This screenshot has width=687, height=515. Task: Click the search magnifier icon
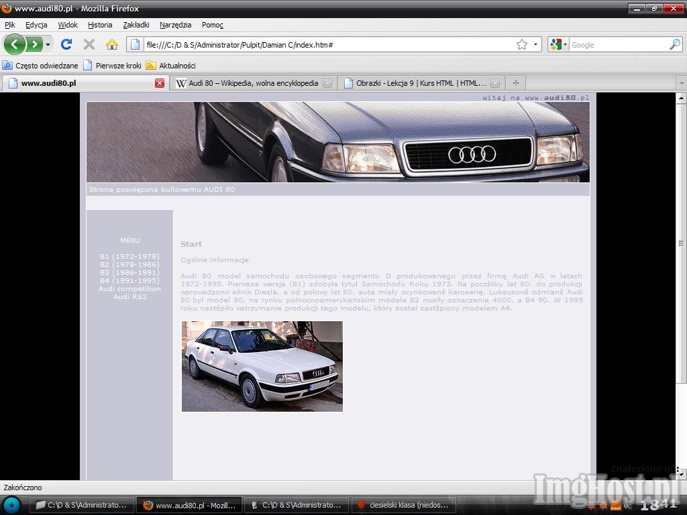[x=675, y=45]
